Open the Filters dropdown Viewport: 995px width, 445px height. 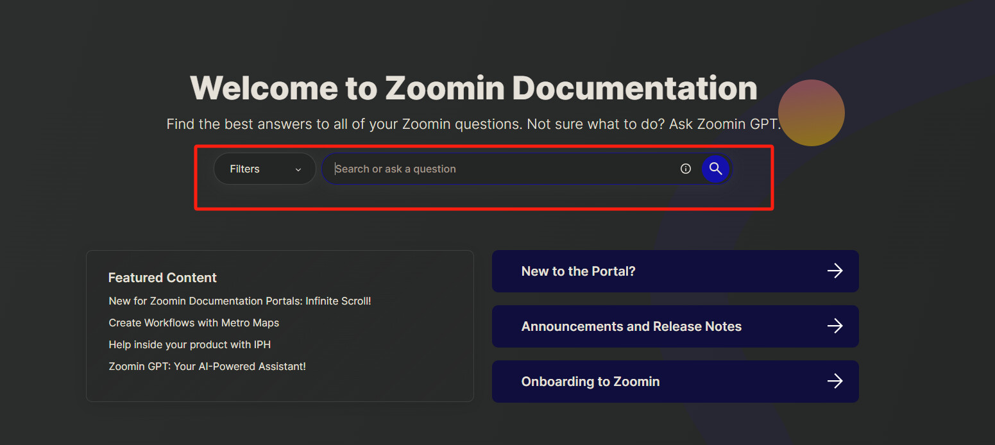[264, 169]
